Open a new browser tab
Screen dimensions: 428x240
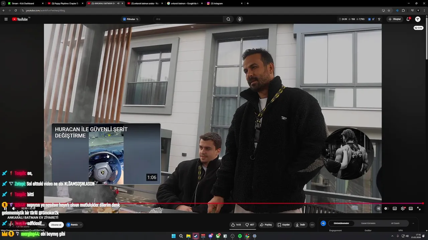tap(247, 3)
